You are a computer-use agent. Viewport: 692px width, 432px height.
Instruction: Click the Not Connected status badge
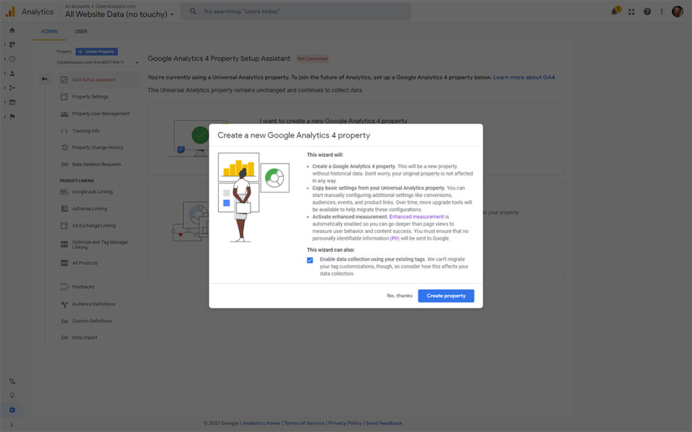[x=312, y=59]
